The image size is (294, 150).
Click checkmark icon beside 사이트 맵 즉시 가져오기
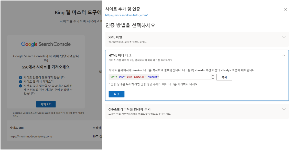[20, 82]
